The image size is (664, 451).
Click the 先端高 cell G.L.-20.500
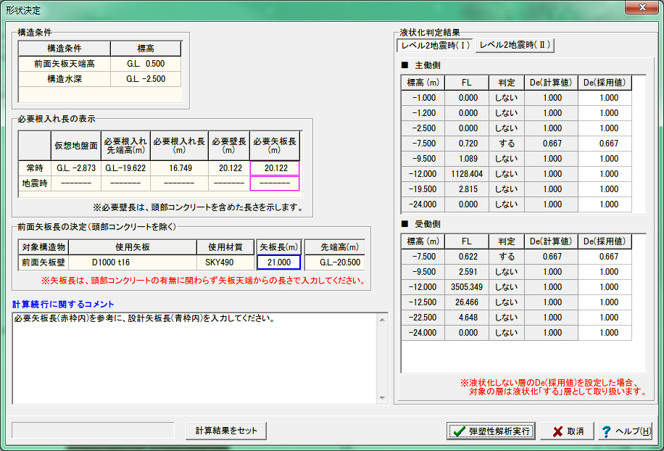click(x=334, y=262)
